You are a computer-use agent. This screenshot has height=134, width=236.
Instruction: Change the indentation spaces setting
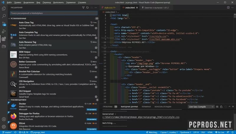coord(186,132)
